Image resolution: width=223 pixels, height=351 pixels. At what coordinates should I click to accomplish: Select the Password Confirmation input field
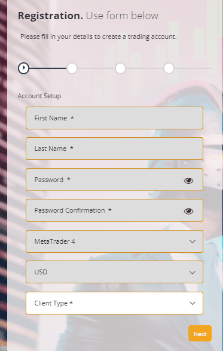[x=114, y=210]
